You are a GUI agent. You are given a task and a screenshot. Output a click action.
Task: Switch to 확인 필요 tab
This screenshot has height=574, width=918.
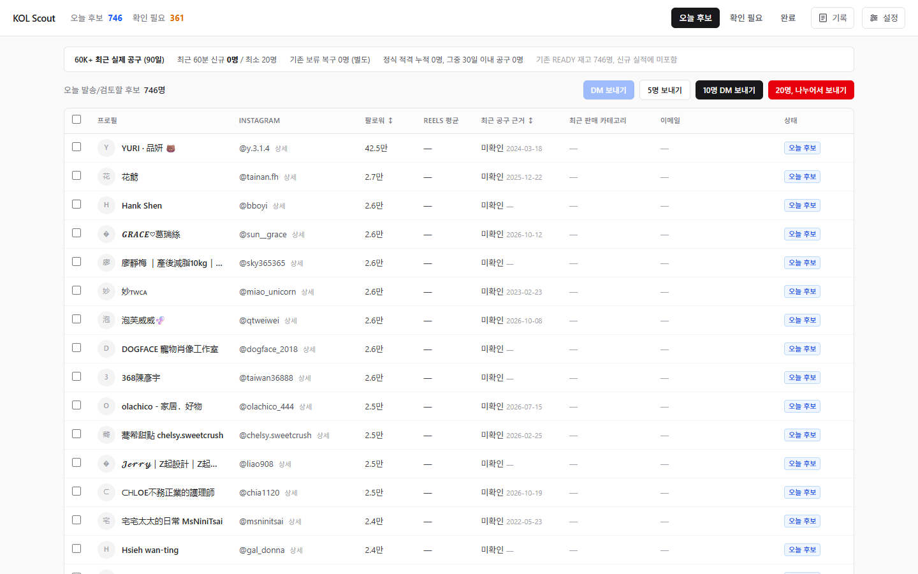(746, 18)
